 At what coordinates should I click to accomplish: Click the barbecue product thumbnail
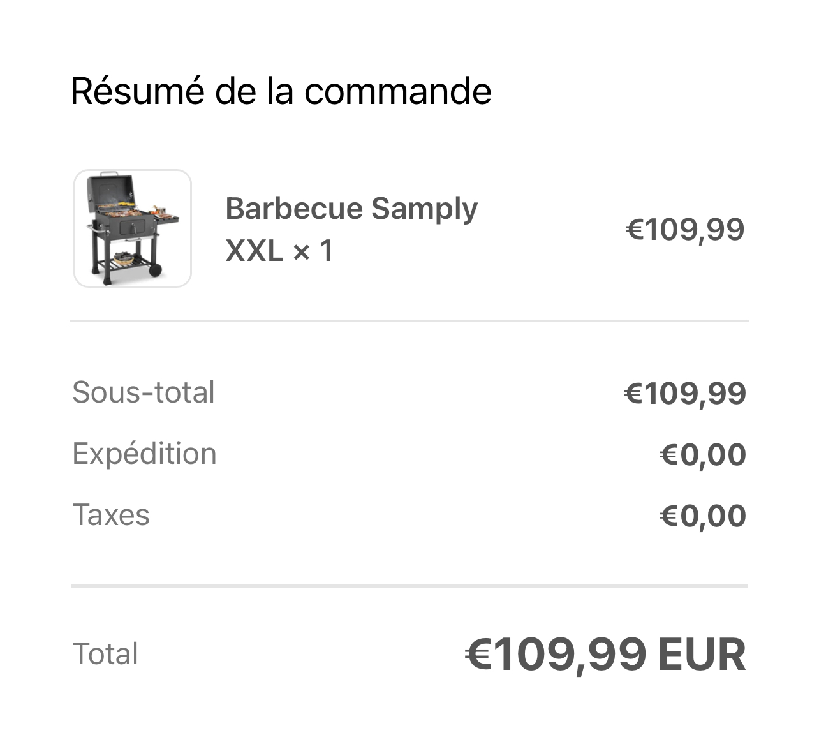click(133, 228)
